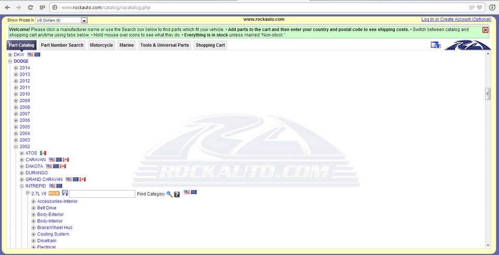Click the 2005 year link
The image size is (499, 255).
[x=25, y=127]
